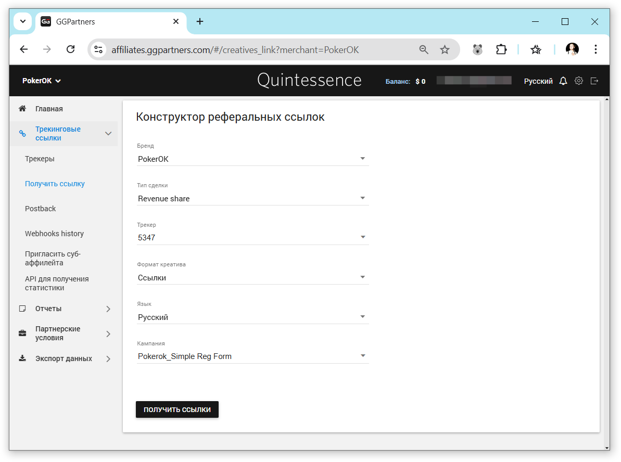Screen dimensions: 621x462
Task: Expand Партнерские условия chevron
Action: (x=108, y=333)
